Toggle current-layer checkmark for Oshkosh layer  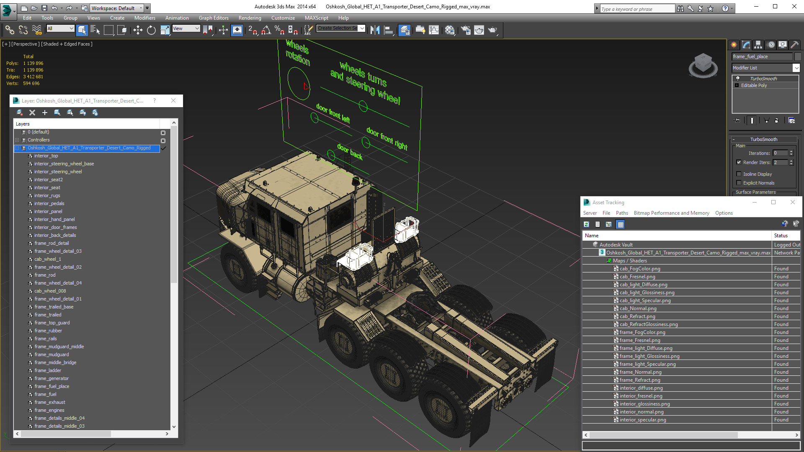(x=164, y=148)
